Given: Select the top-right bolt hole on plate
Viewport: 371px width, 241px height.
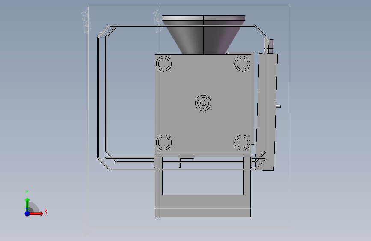Looking at the screenshot, I should (x=242, y=63).
